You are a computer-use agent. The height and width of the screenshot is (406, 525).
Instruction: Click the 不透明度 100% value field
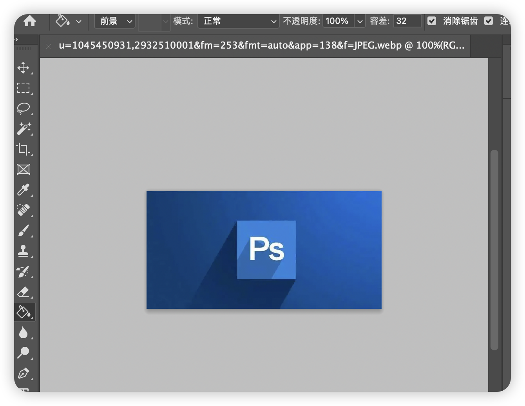tap(338, 21)
